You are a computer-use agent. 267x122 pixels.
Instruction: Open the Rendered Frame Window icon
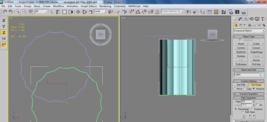(237, 12)
